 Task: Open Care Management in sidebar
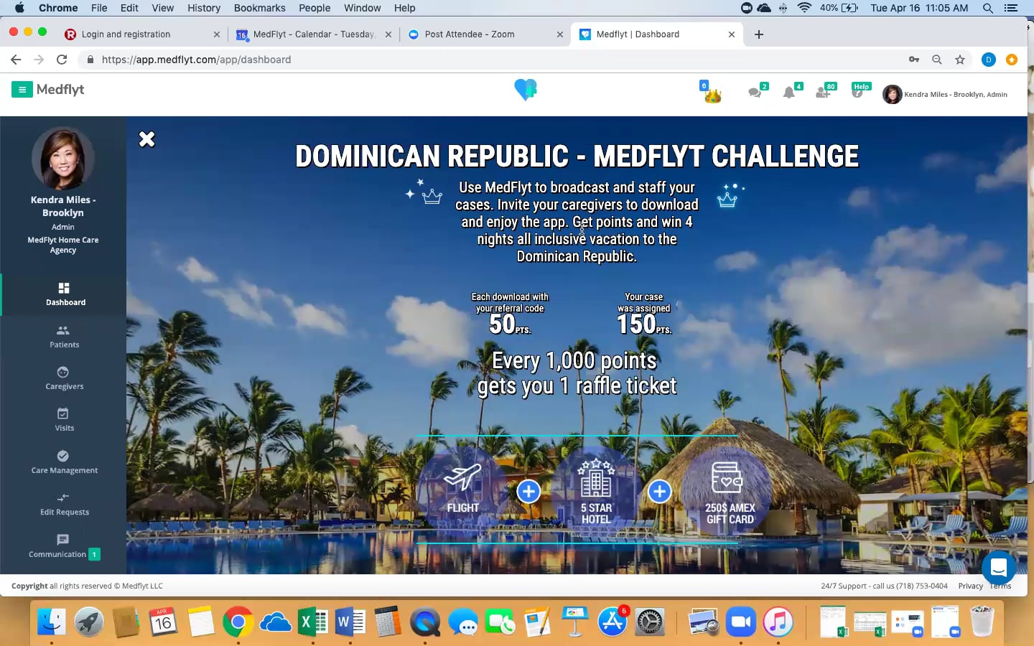(x=65, y=462)
